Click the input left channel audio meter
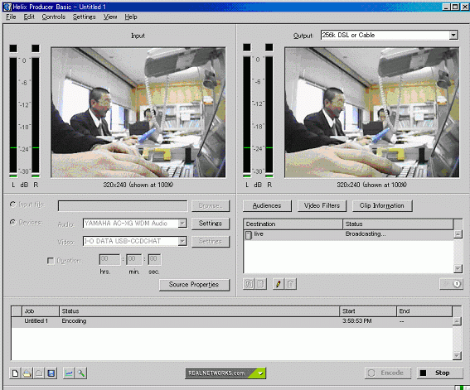 (13, 117)
